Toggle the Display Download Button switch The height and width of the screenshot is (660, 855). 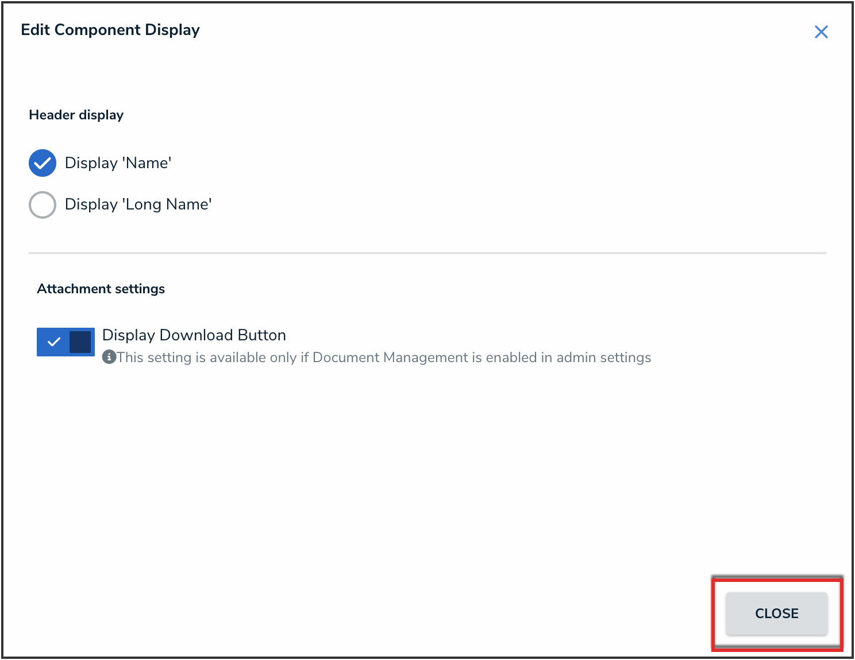point(66,342)
